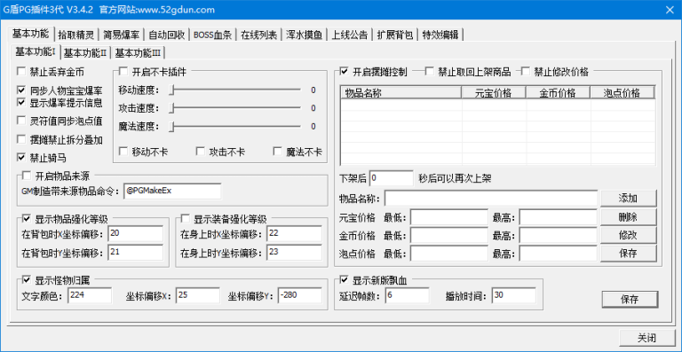The height and width of the screenshot is (352, 682).
Task: Open the 简易爆率 tab
Action: coord(122,35)
